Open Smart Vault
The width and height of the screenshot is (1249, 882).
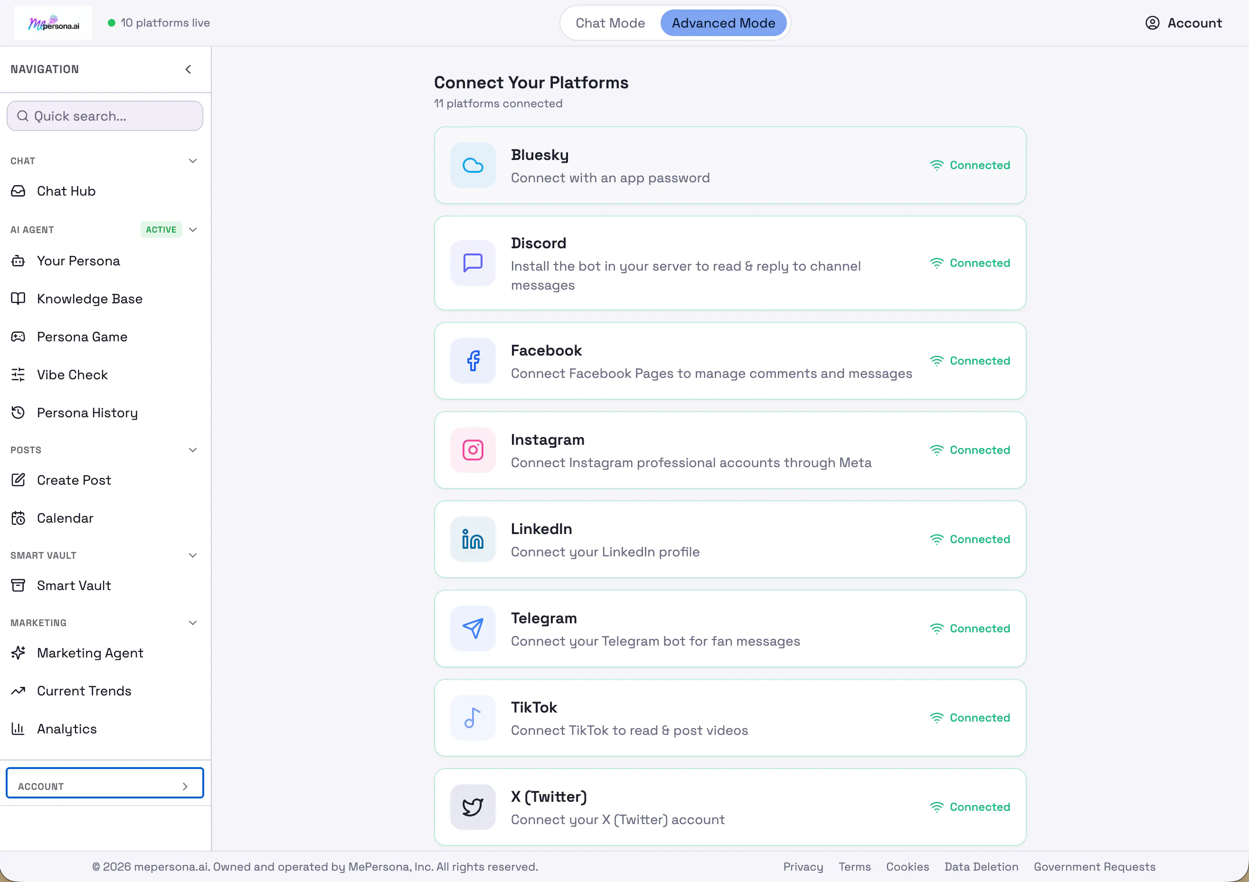tap(105, 586)
